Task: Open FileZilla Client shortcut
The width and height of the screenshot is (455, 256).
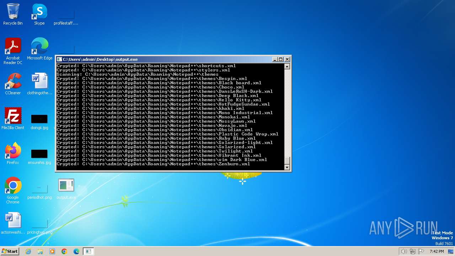Action: (13, 119)
